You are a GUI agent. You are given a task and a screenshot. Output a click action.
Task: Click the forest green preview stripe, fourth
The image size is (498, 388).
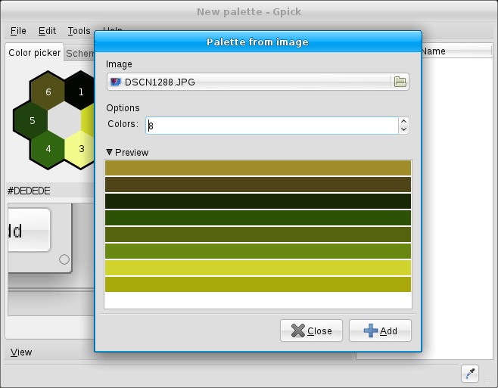click(258, 218)
